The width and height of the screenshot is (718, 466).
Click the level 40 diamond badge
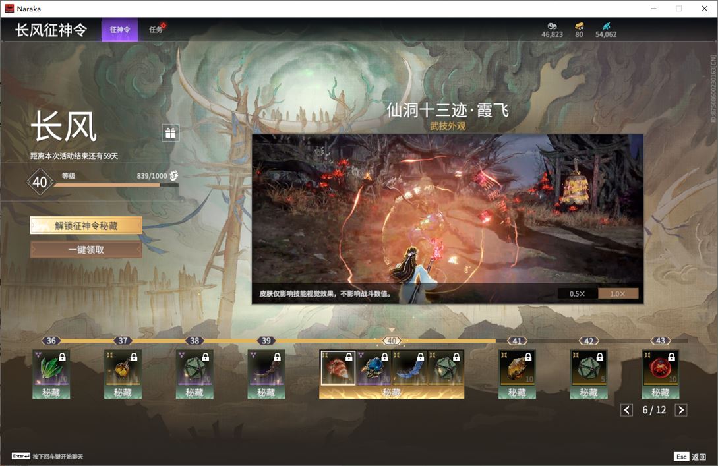coord(40,182)
